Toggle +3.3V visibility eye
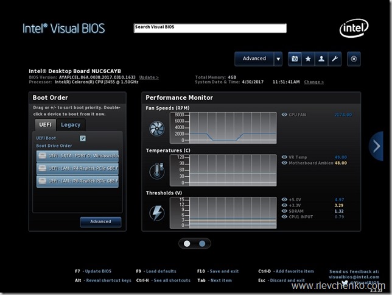The image size is (392, 295). point(284,205)
